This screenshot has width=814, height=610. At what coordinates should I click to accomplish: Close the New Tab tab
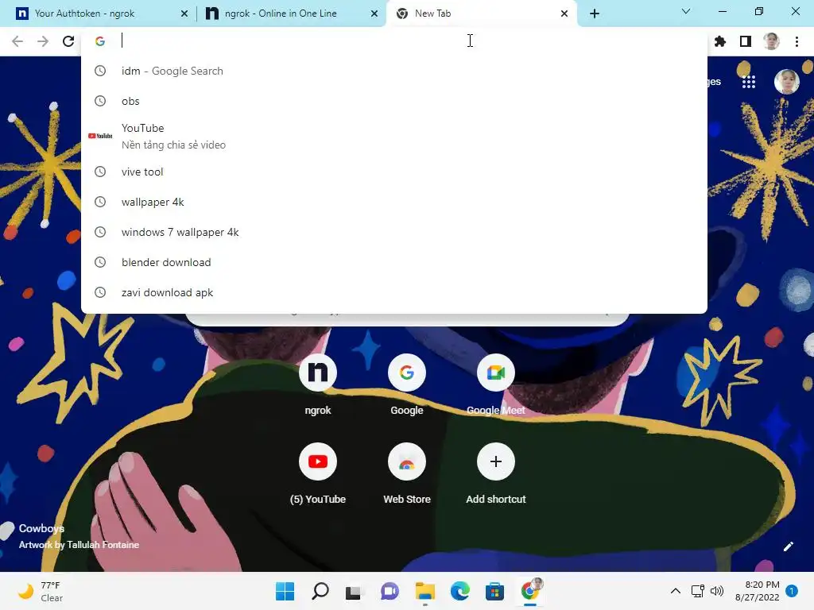point(564,14)
